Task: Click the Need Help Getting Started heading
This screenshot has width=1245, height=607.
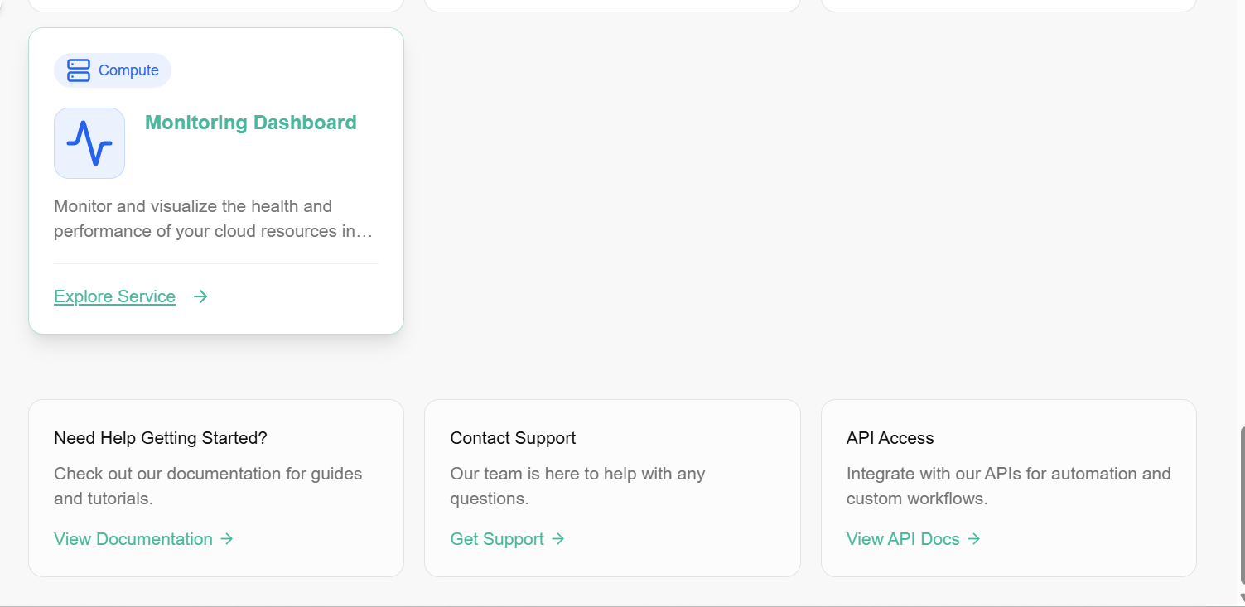Action: 161,438
